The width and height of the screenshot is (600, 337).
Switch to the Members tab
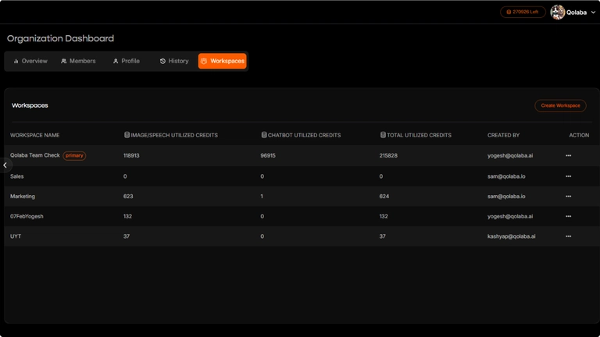click(78, 61)
